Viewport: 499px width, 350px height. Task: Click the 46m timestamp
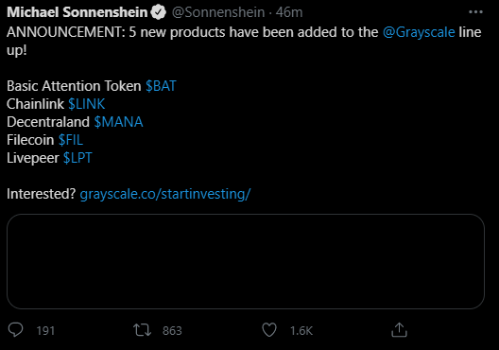289,12
